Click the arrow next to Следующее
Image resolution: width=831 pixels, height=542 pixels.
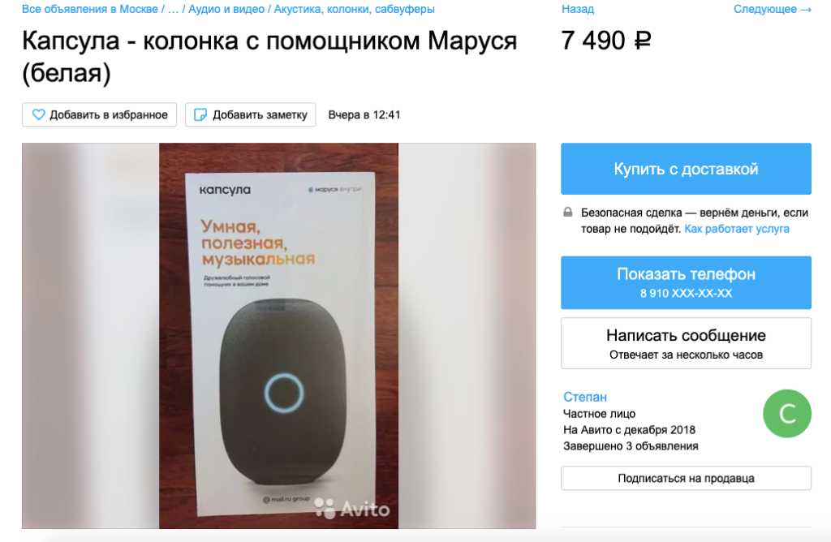(806, 10)
